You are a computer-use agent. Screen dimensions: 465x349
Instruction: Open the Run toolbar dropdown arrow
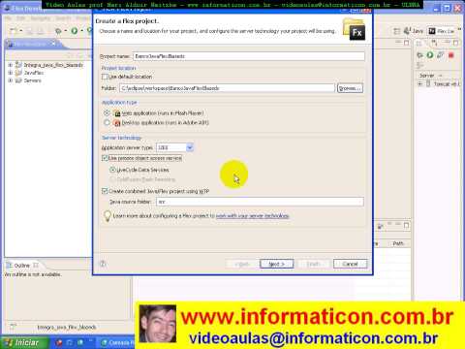81,31
